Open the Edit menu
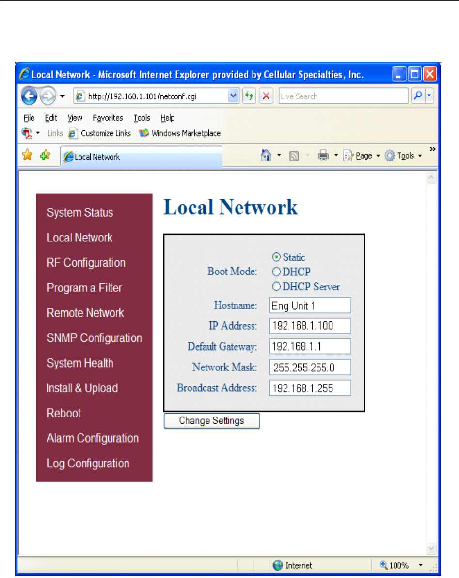Image resolution: width=459 pixels, height=578 pixels. pos(51,118)
